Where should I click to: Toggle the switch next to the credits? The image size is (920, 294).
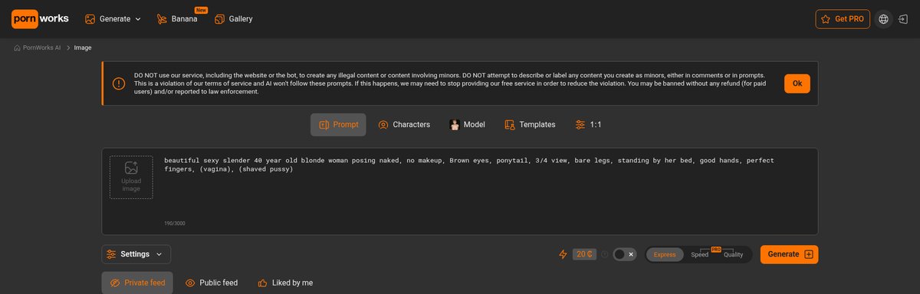coord(625,254)
